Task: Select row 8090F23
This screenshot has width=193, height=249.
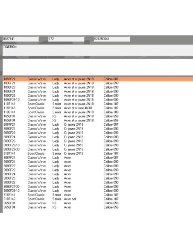Action: pos(98,133)
